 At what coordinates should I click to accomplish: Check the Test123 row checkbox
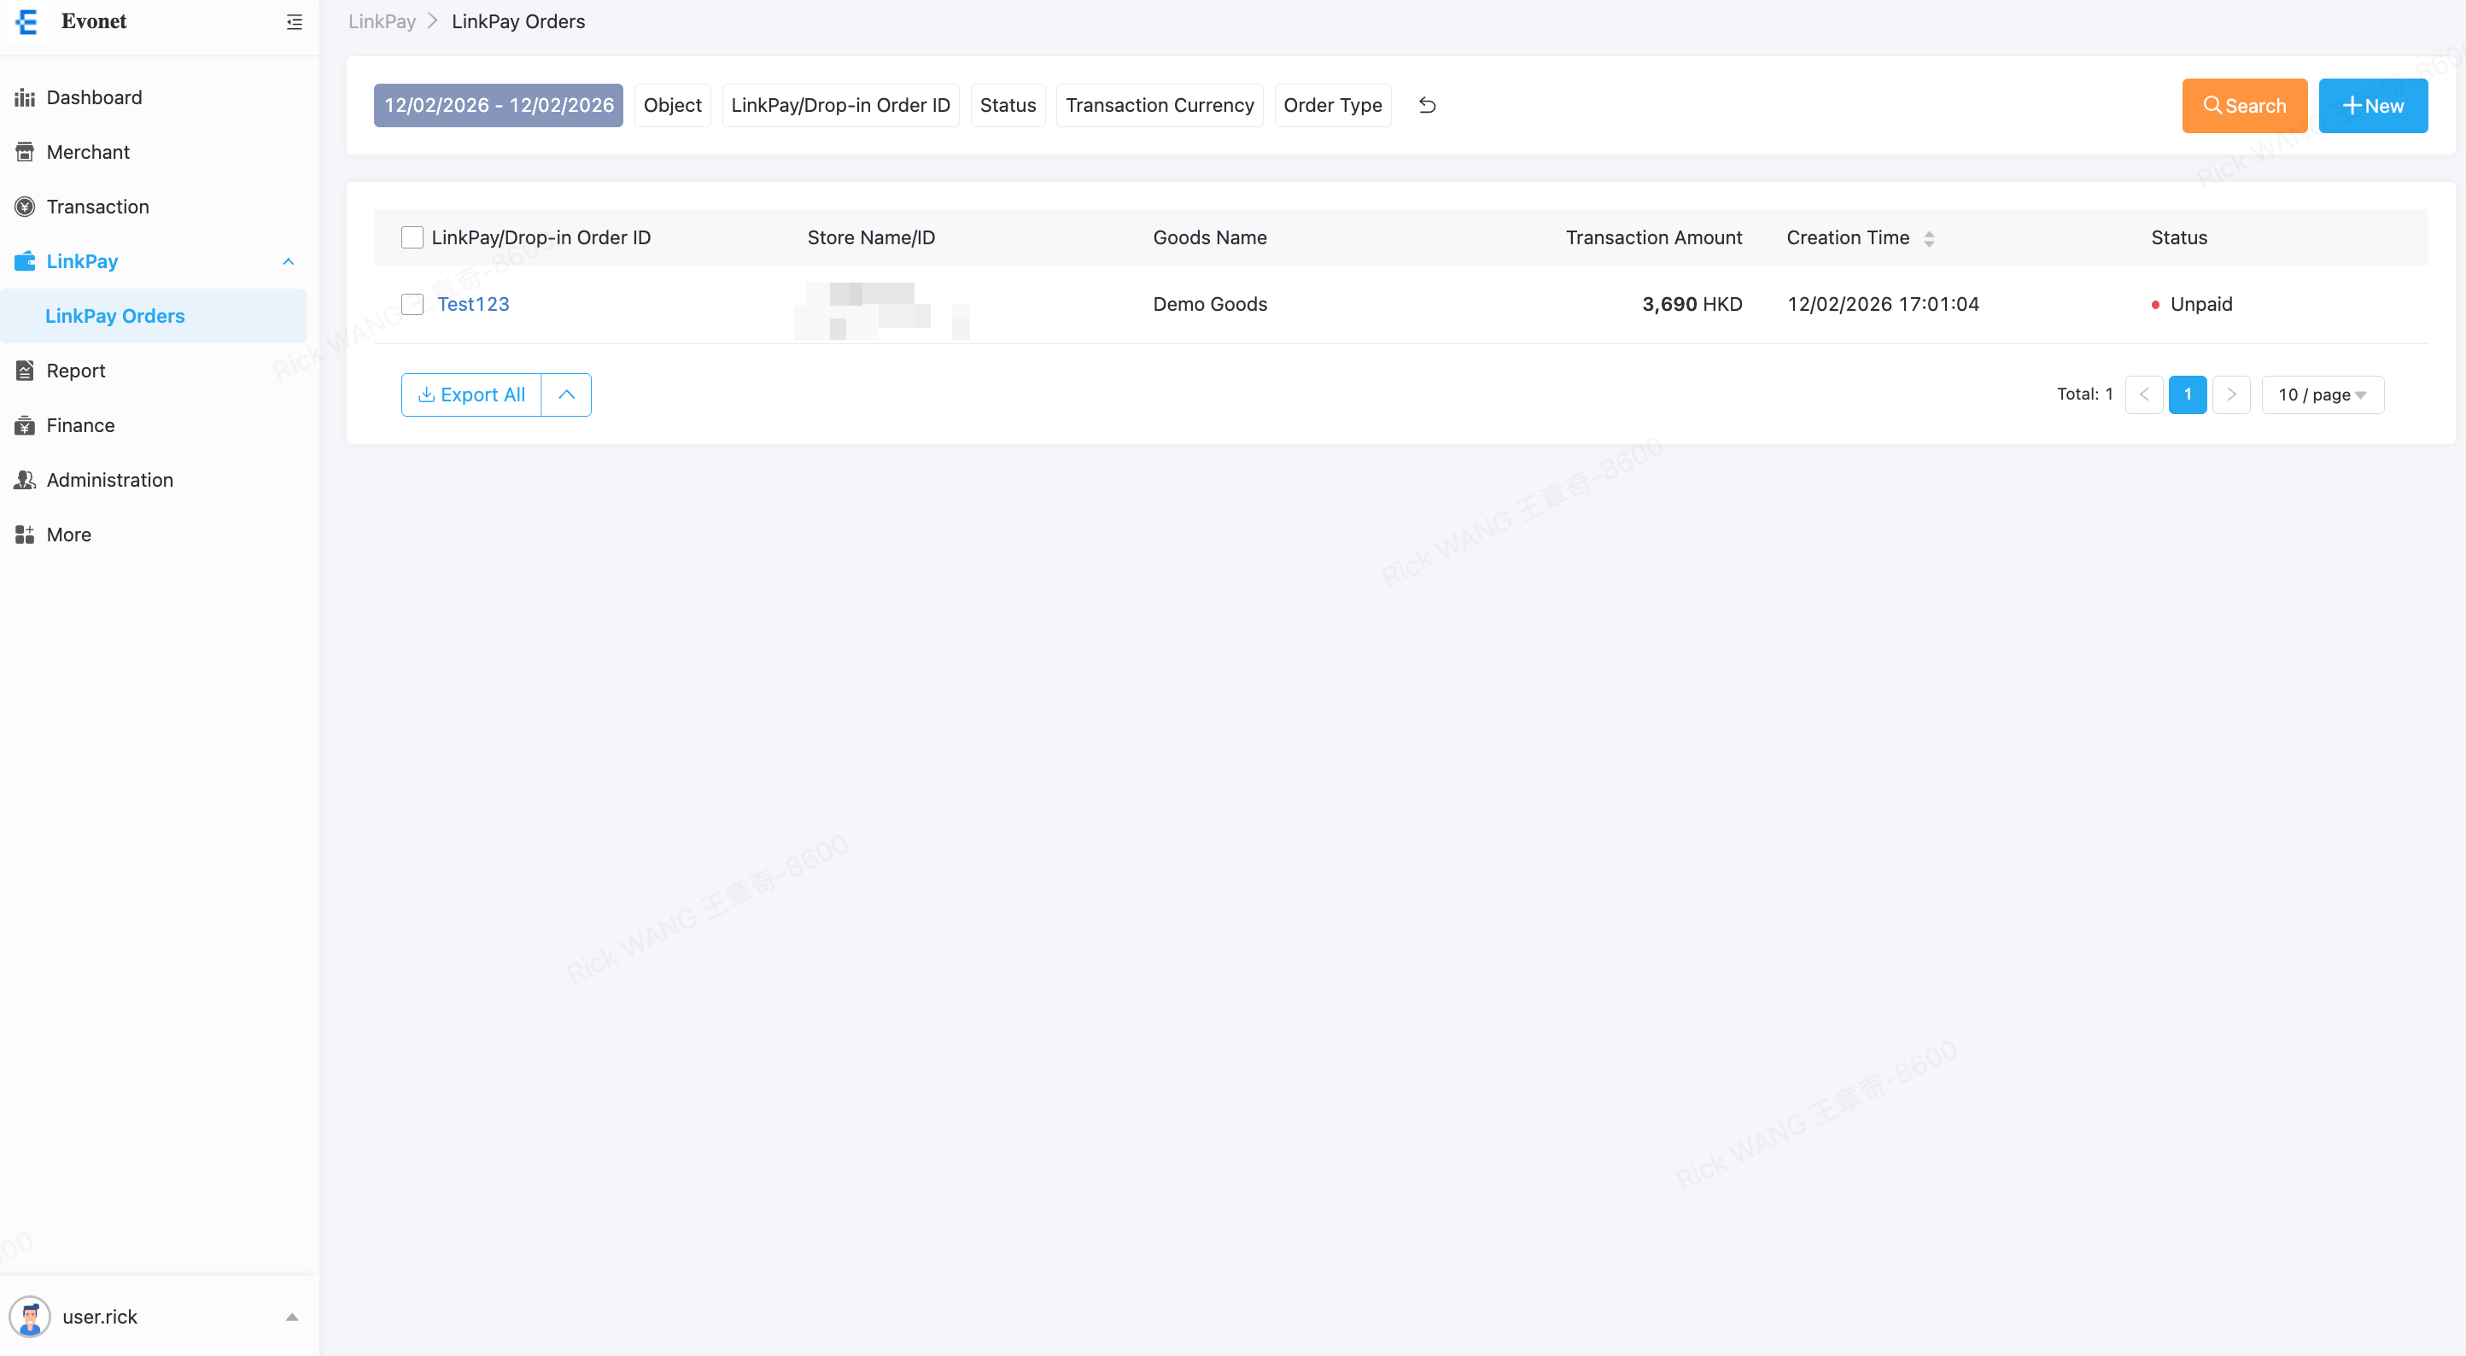(x=412, y=305)
